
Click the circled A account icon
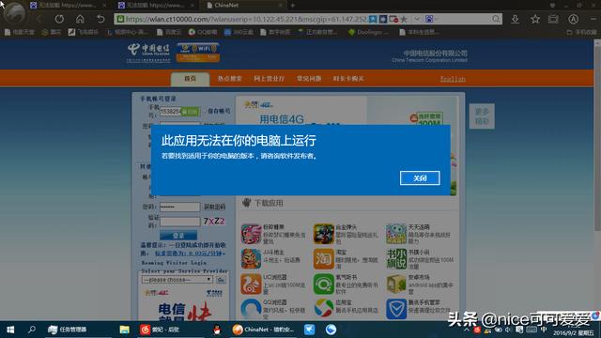pyautogui.click(x=574, y=19)
